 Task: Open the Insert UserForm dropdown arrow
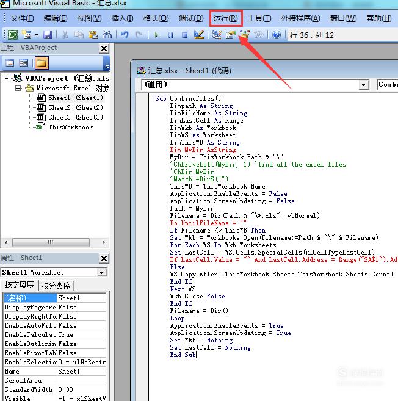pos(37,35)
